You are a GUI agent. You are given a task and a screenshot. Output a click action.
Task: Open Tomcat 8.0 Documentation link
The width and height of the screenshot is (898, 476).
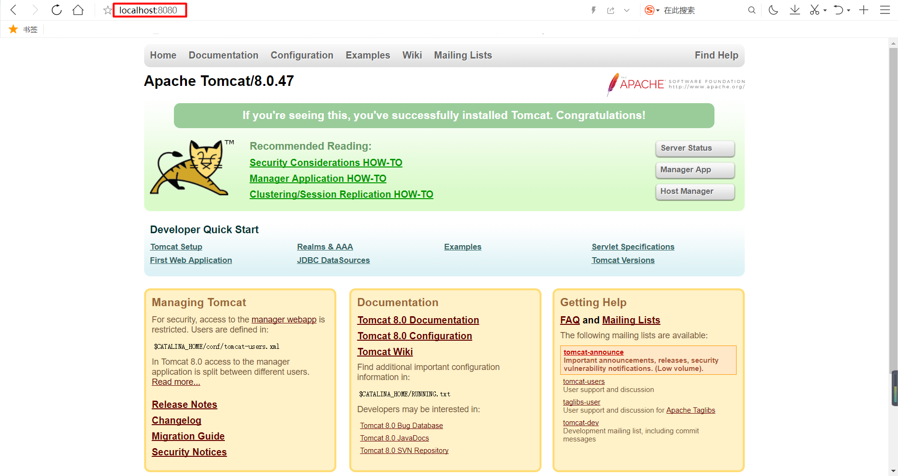418,320
